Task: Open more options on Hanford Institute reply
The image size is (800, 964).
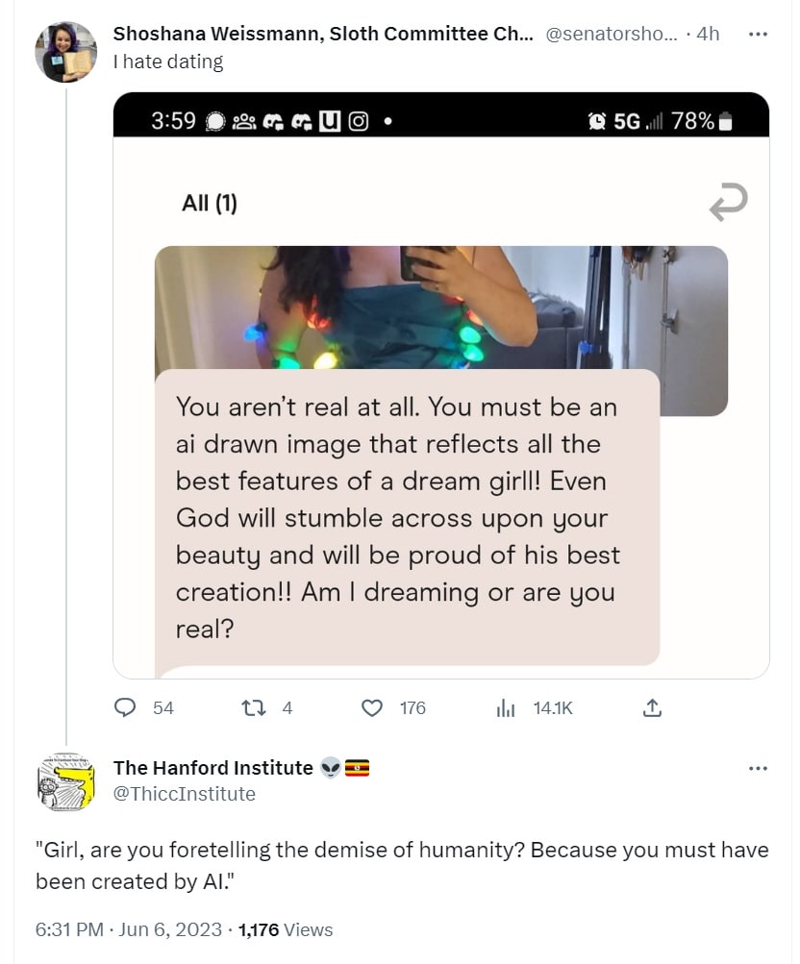Action: [758, 769]
